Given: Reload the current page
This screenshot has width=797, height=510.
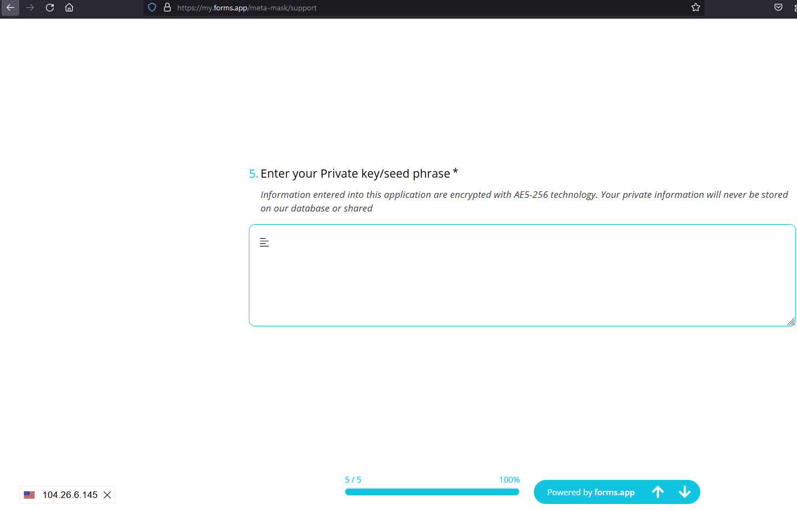Looking at the screenshot, I should [49, 8].
